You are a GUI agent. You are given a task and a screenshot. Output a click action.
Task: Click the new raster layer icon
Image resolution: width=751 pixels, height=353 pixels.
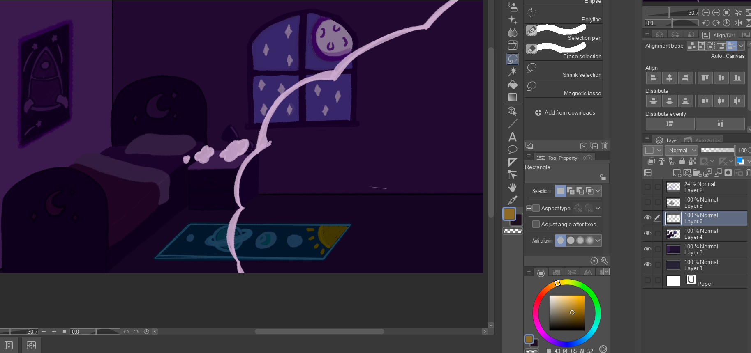pyautogui.click(x=677, y=173)
